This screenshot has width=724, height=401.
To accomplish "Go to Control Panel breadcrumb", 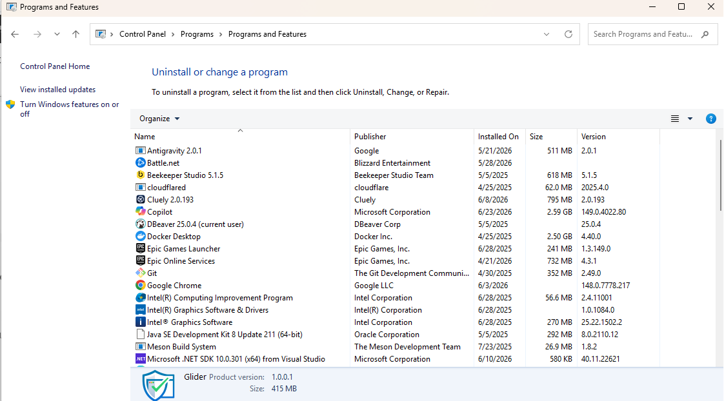I will [142, 34].
